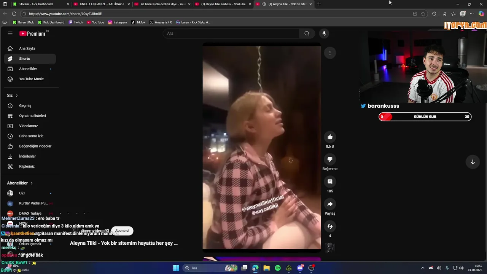
Task: Open DMAX Türkiye subscription
Action: (30, 213)
